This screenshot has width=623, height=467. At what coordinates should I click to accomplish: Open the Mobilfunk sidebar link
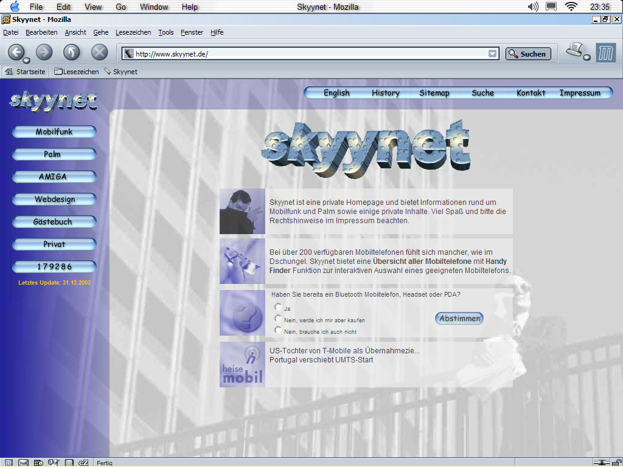54,132
